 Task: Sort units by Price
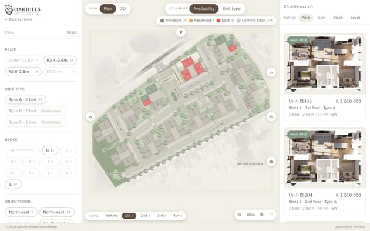306,18
